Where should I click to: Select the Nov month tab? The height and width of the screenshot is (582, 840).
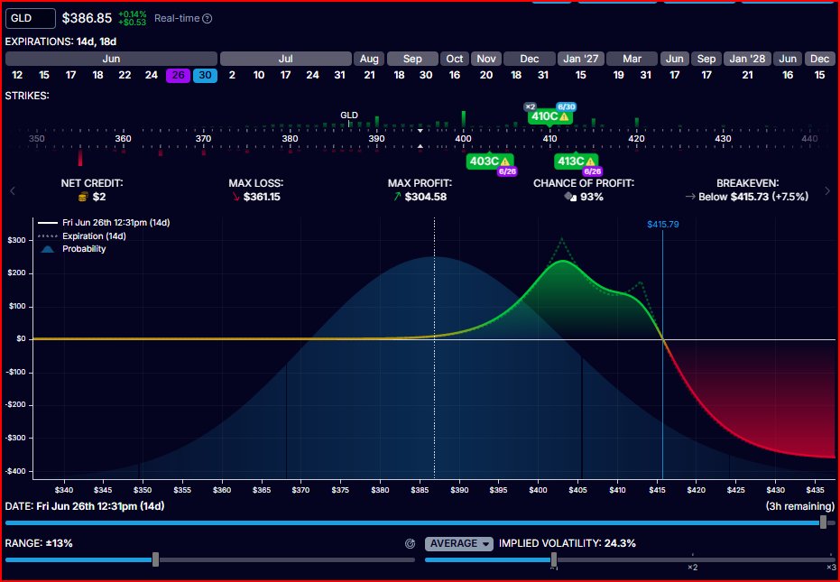pos(486,59)
